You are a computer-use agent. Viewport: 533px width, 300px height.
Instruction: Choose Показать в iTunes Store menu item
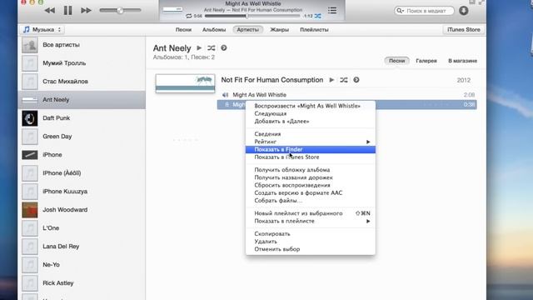[x=311, y=157]
